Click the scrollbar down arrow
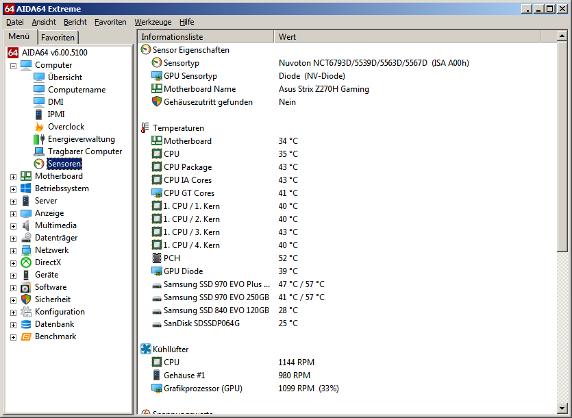Screen dimensions: 572x418 coord(562,408)
